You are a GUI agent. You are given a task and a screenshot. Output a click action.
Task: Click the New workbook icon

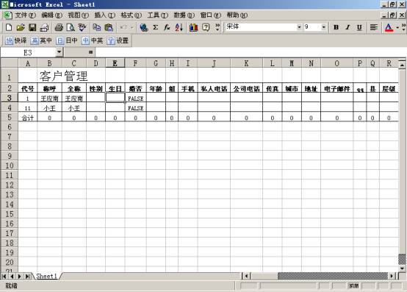coord(9,27)
